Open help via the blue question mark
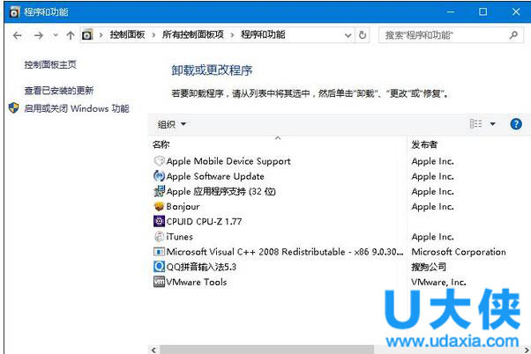The image size is (531, 354). click(x=516, y=124)
